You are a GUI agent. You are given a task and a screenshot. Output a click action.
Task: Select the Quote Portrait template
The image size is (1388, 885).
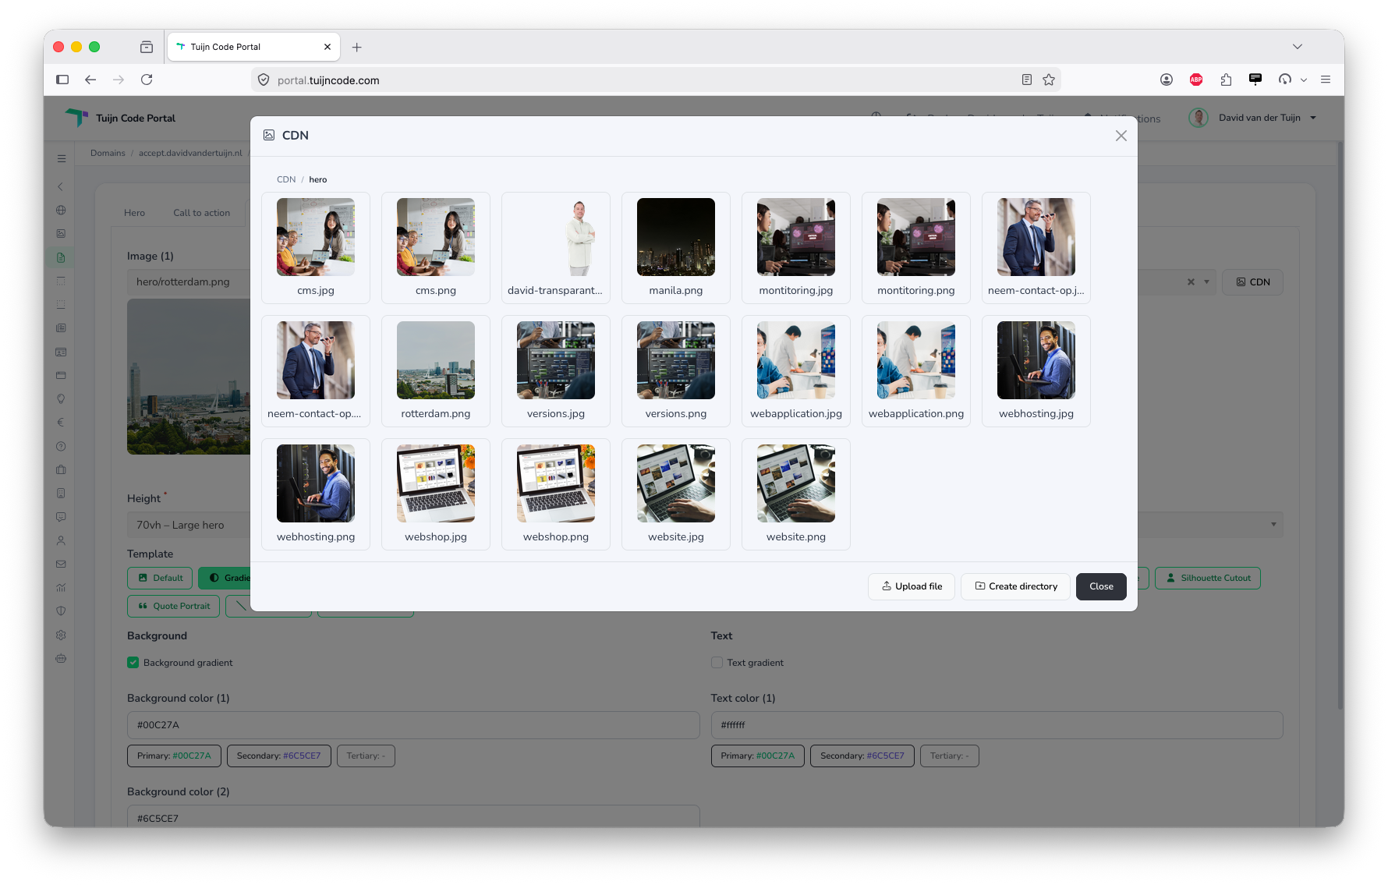coord(174,606)
